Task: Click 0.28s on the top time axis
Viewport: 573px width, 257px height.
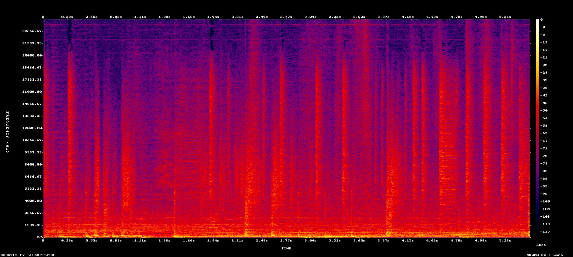Action: [x=67, y=17]
